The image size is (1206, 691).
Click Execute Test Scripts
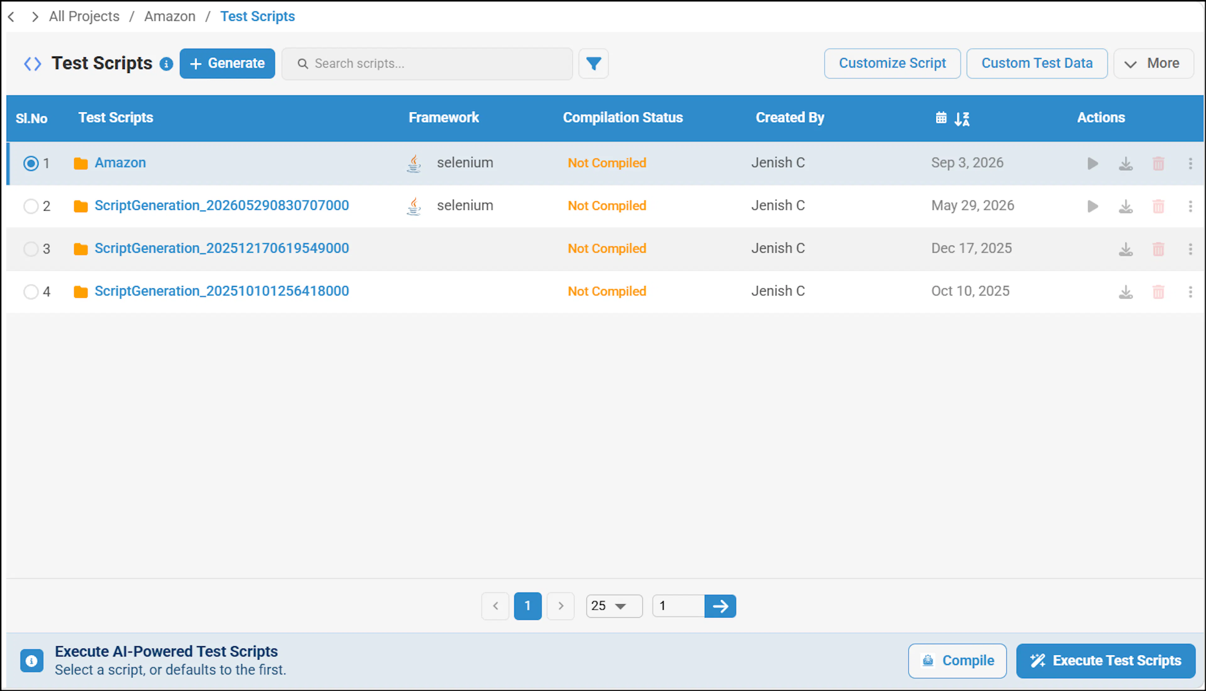[1105, 661]
